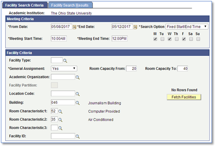
Task: Click the Building field containing 046
Action: [x=63, y=103]
